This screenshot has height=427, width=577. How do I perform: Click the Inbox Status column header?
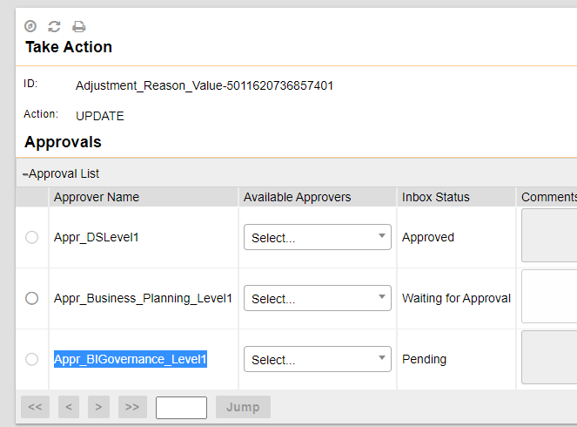435,197
